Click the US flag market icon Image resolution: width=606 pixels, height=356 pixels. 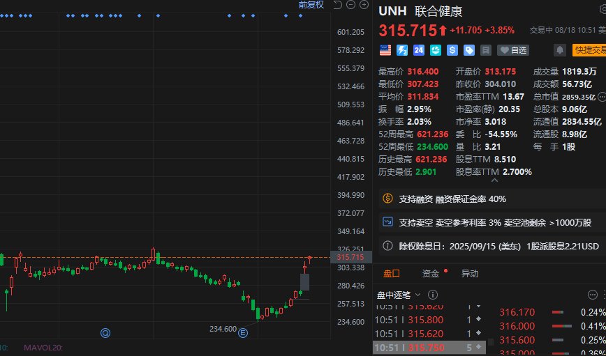[x=385, y=50]
